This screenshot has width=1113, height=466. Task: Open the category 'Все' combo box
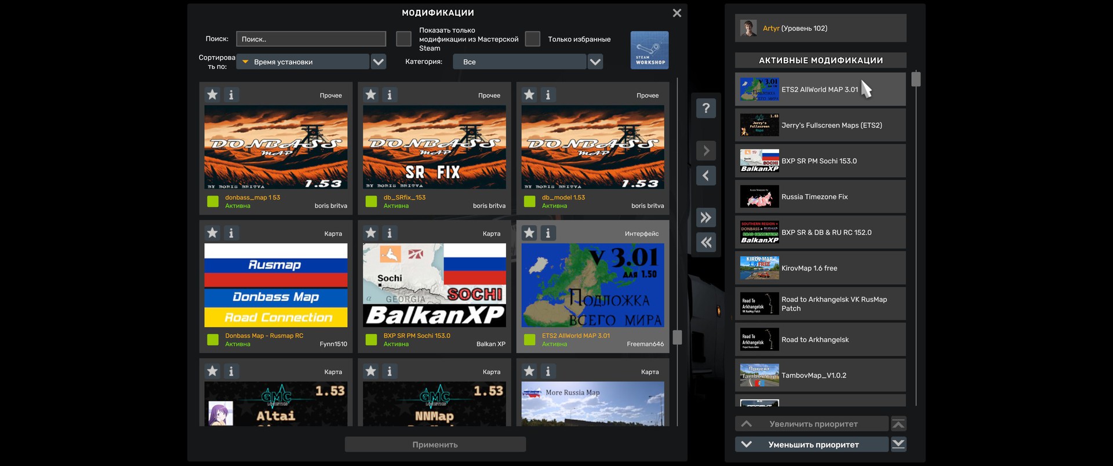click(519, 62)
